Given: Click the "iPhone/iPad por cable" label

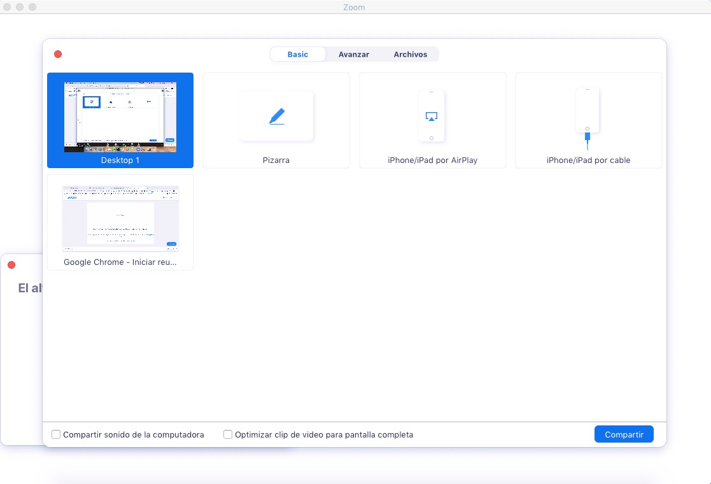Looking at the screenshot, I should coord(589,160).
